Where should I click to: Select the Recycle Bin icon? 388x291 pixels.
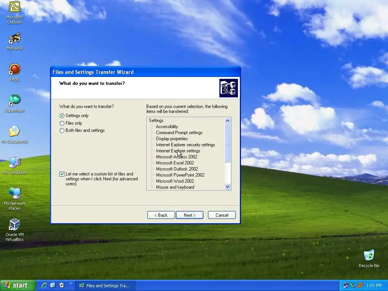tap(369, 258)
